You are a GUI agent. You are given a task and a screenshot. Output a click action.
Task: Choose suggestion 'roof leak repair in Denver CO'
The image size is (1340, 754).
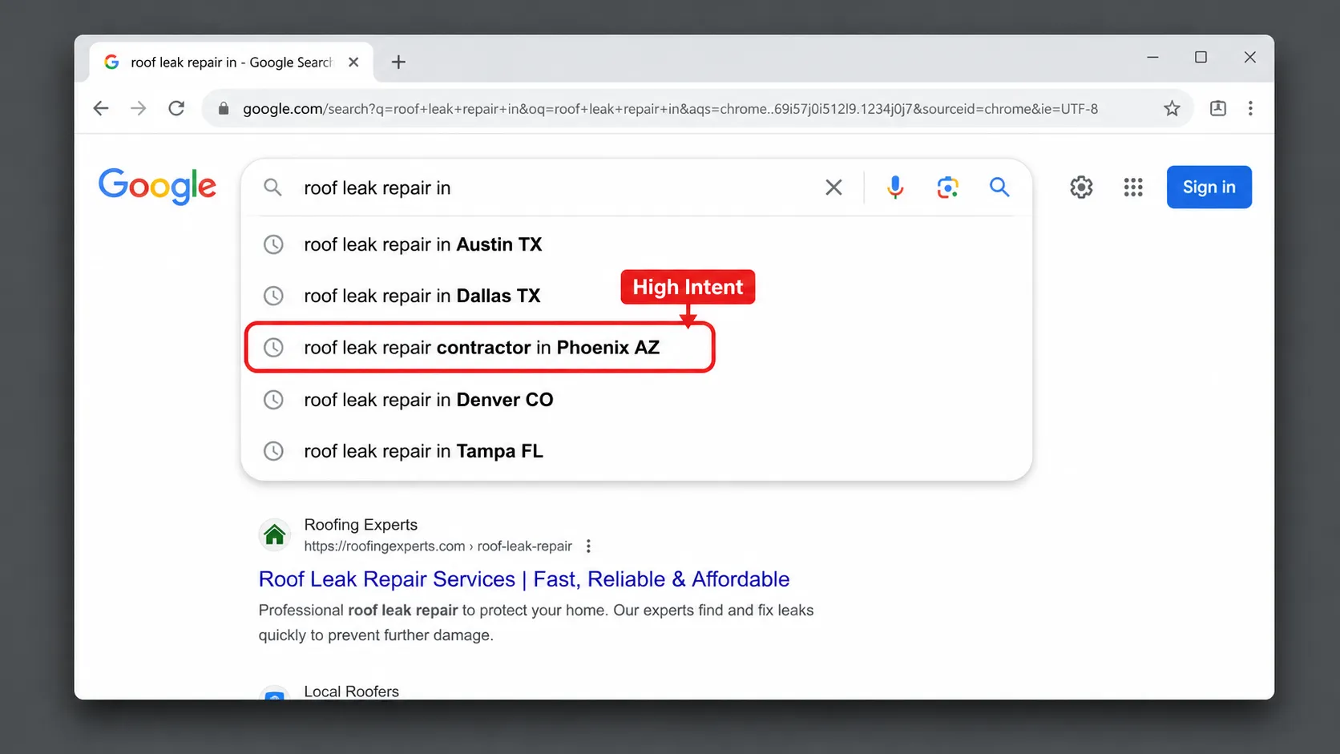tap(636, 399)
